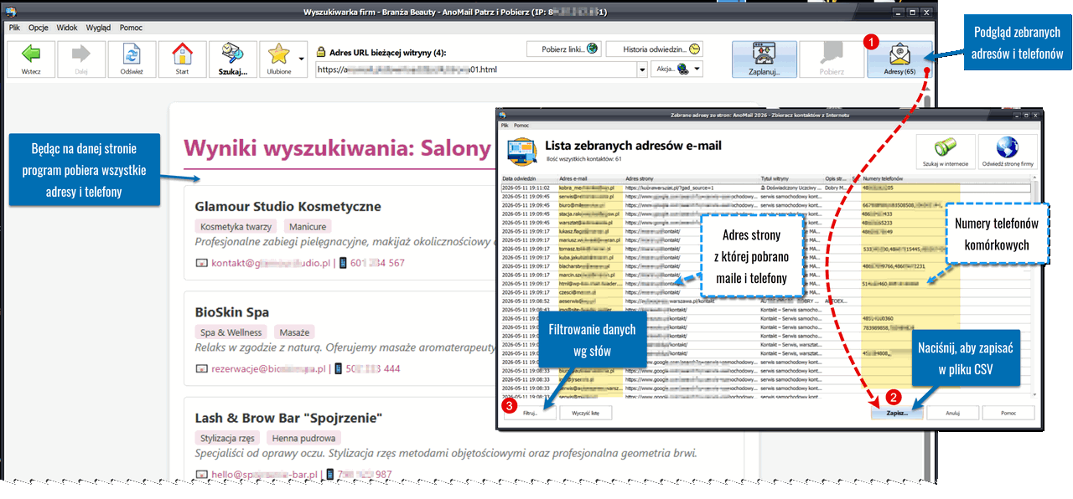Screen dimensions: 1073x499
Task: Open Pomoc menu in Zebrane adresy dialog
Action: [521, 125]
